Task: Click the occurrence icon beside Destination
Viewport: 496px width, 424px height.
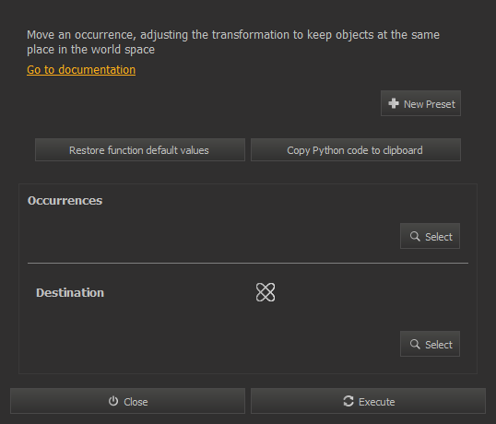Action: 266,292
